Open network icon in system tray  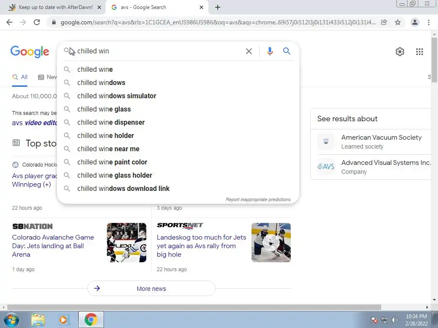[x=385, y=320]
